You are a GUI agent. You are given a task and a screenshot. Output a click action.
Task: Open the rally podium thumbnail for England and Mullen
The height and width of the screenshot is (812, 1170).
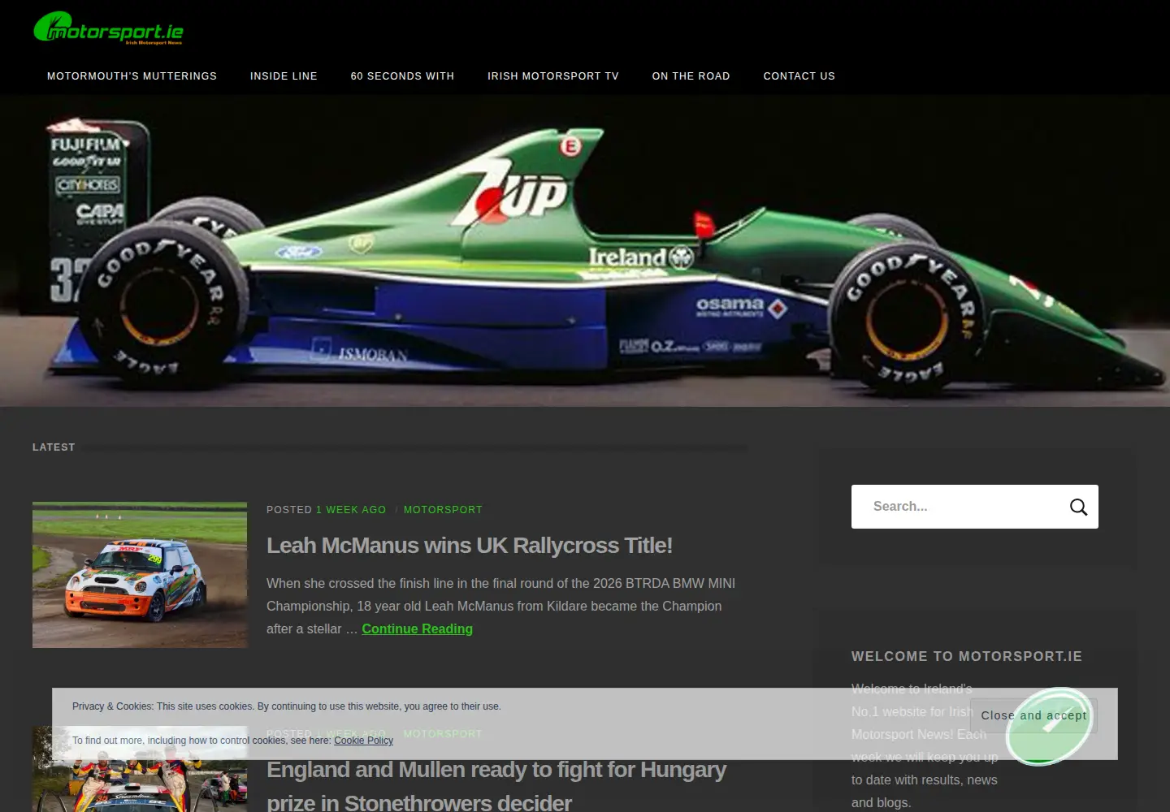pyautogui.click(x=140, y=769)
